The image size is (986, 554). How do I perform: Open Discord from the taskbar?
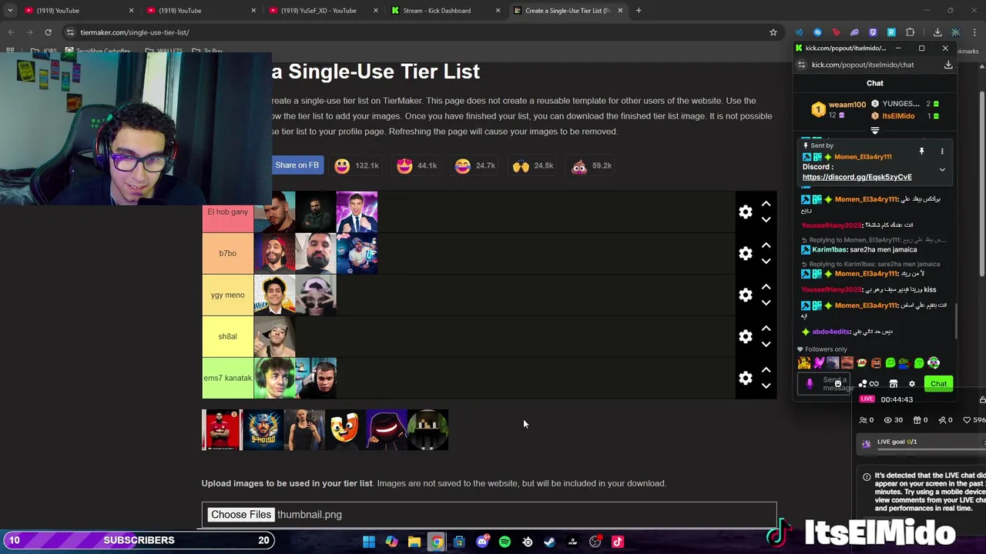[482, 542]
